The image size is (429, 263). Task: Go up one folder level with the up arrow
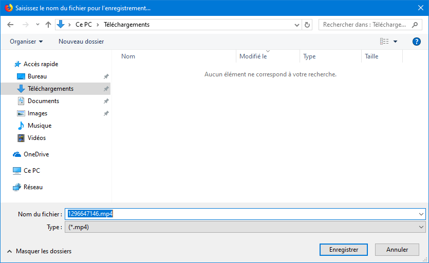(48, 25)
